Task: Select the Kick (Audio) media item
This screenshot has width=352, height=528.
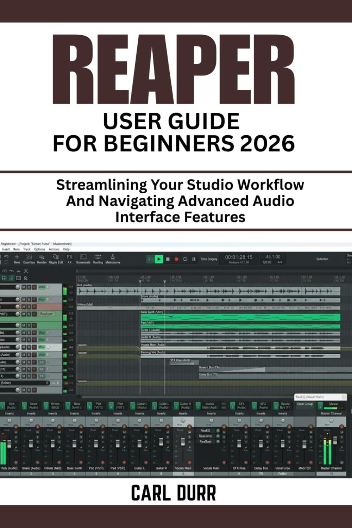Action: pos(208,291)
